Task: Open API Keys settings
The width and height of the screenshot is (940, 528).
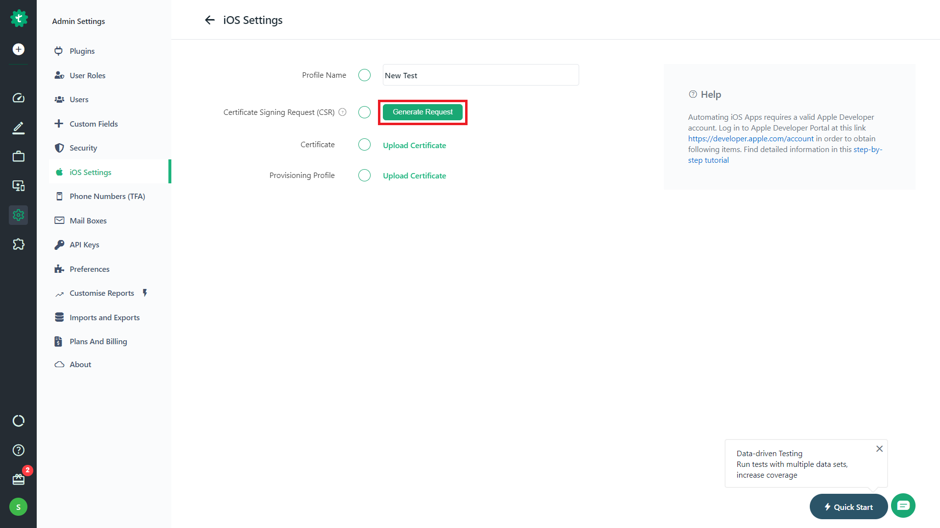Action: (84, 245)
